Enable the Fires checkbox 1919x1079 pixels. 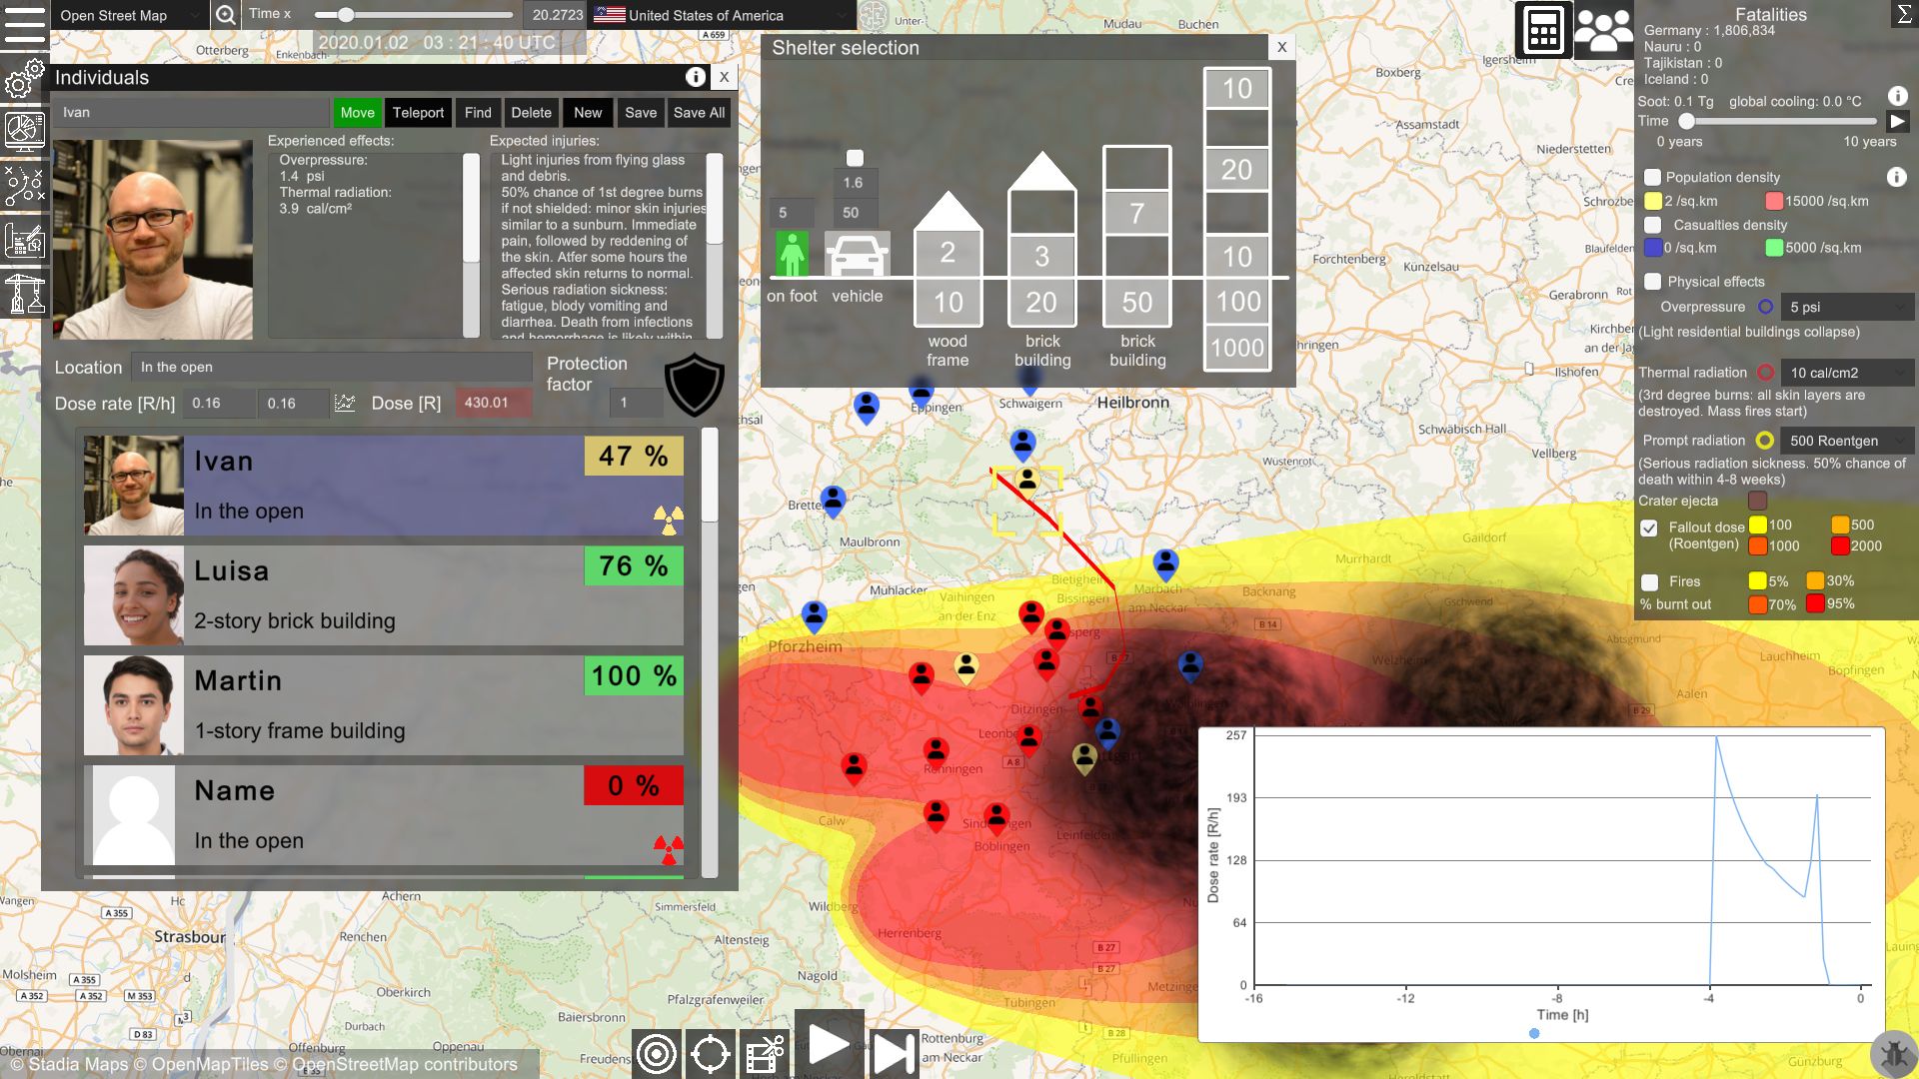point(1650,581)
